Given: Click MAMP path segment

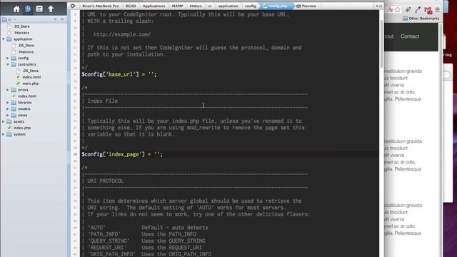Looking at the screenshot, I should pos(178,6).
